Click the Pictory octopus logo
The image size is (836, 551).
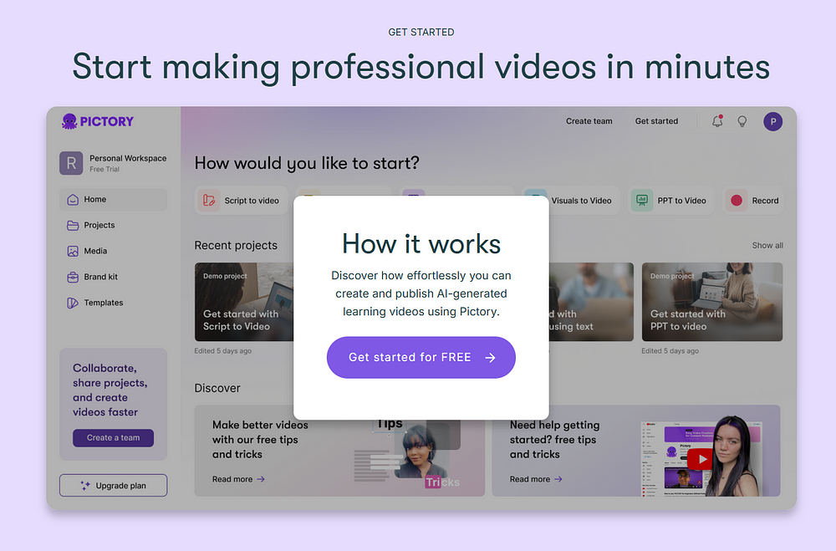click(x=98, y=121)
